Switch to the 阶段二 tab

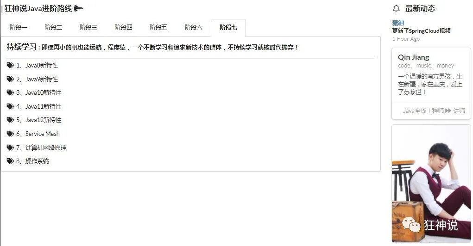pyautogui.click(x=53, y=27)
